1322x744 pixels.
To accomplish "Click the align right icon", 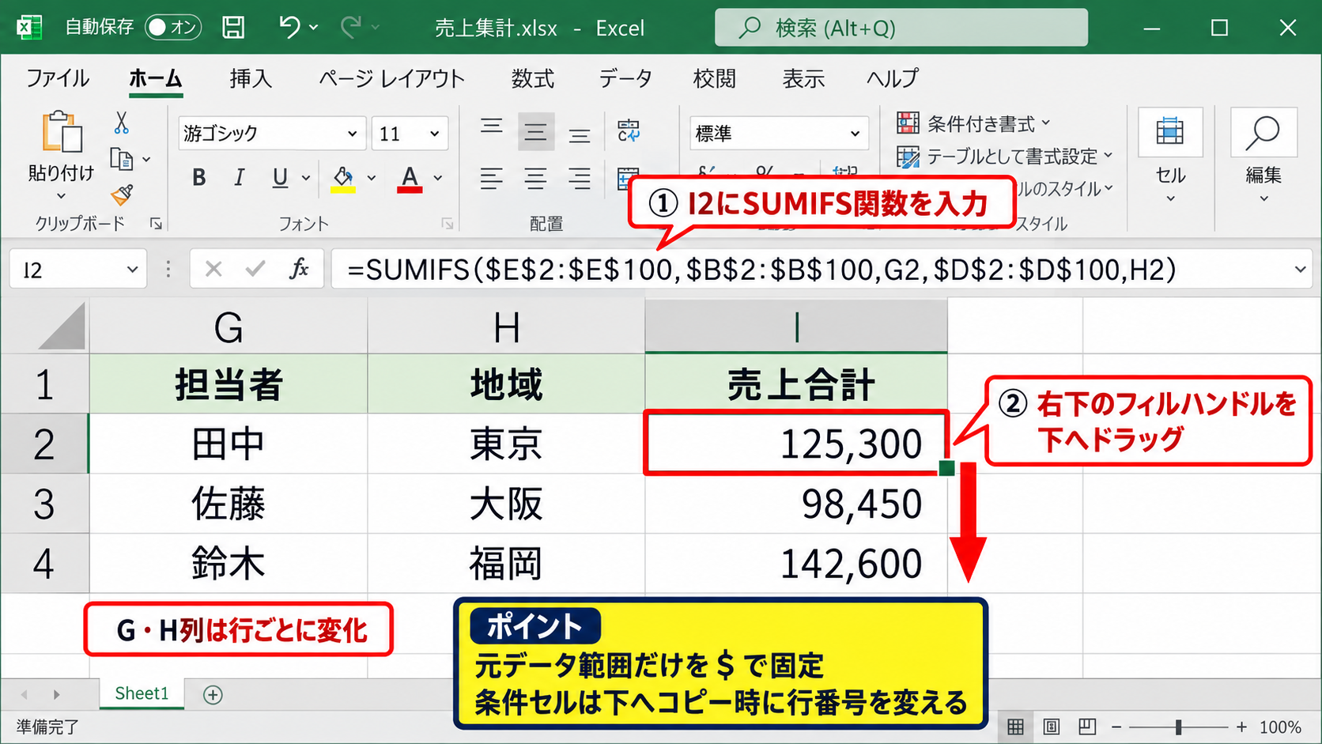I will pos(580,179).
